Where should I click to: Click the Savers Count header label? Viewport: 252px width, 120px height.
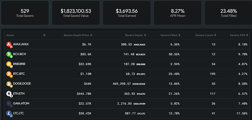click(x=204, y=35)
